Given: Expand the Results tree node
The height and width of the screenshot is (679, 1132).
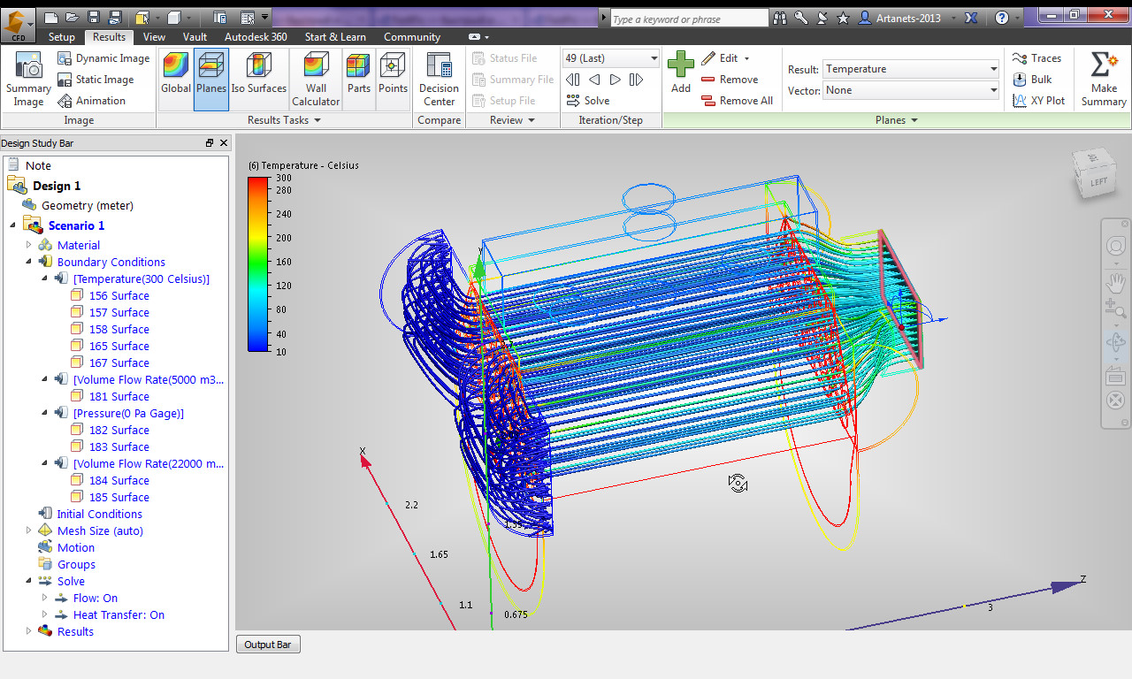Looking at the screenshot, I should click(28, 631).
